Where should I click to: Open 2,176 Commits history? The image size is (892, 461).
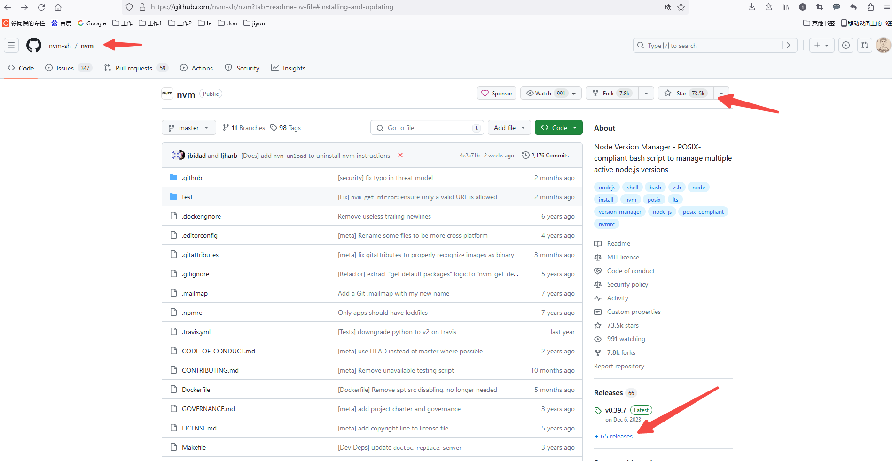tap(545, 156)
